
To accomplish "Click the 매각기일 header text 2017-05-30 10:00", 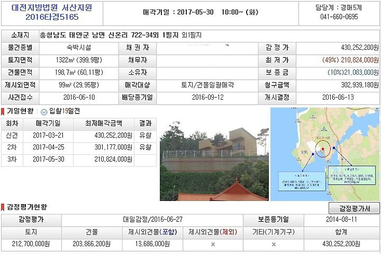I will click(x=201, y=12).
